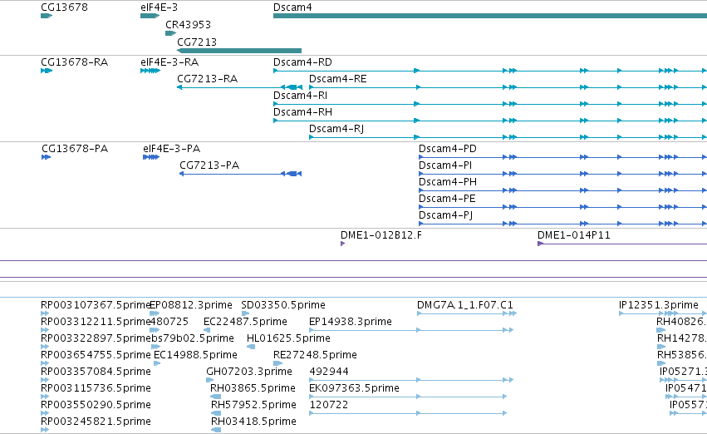Screen dimensions: 707x434
Task: Click RE27248.5prime EST label
Action: (315, 355)
